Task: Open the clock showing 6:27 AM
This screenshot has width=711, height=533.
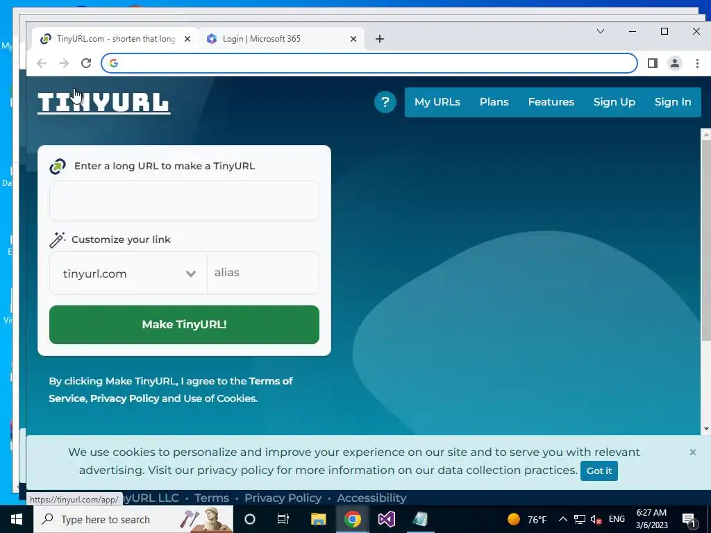Action: coord(651,519)
